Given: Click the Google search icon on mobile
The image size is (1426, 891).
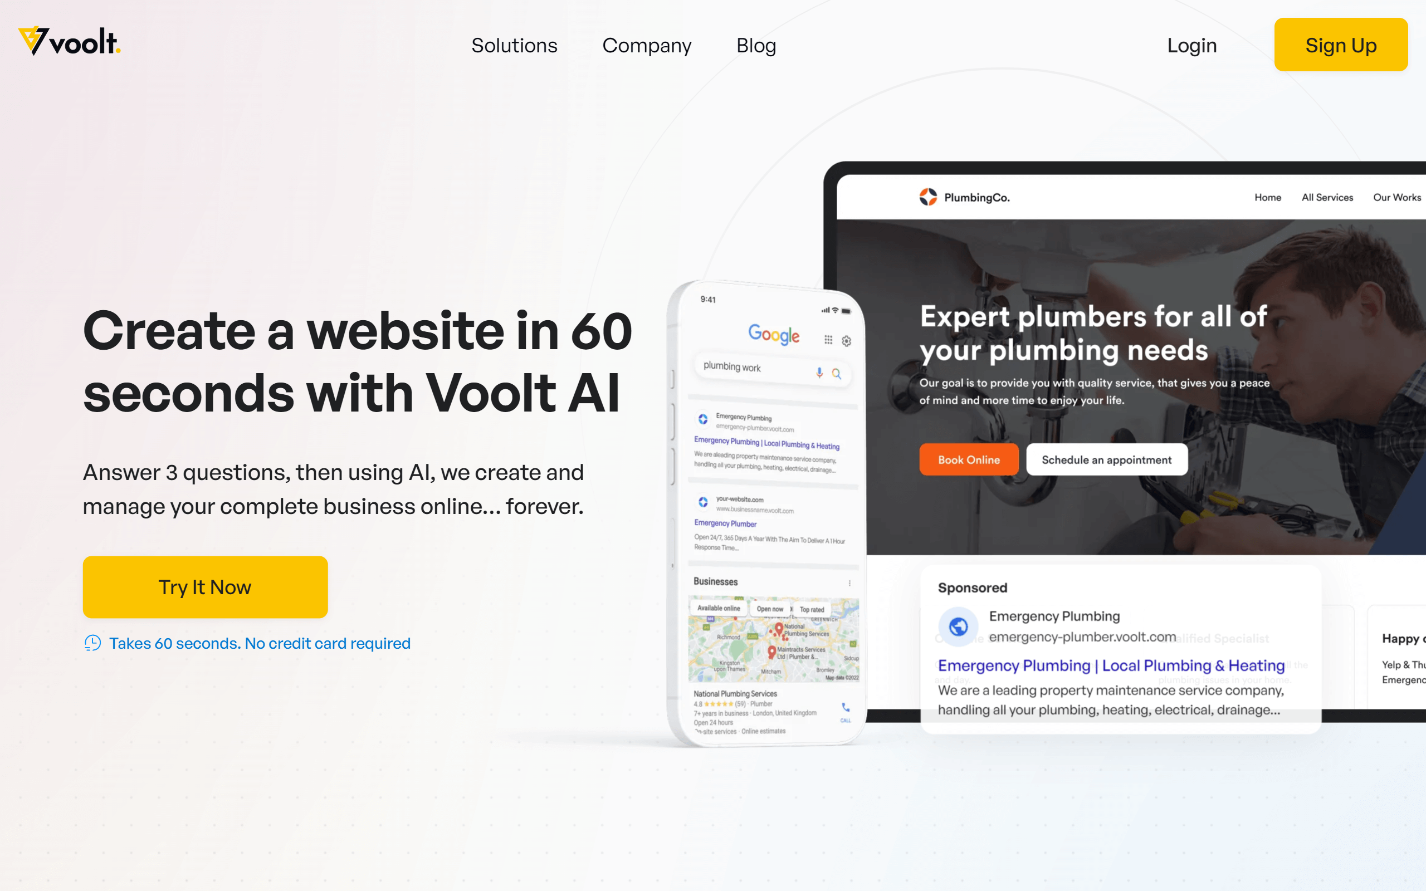Looking at the screenshot, I should pos(838,371).
